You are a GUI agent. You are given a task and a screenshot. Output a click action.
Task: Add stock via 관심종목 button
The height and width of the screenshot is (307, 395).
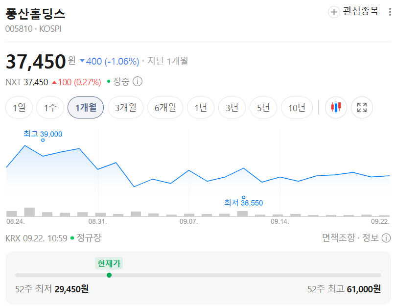coord(353,12)
